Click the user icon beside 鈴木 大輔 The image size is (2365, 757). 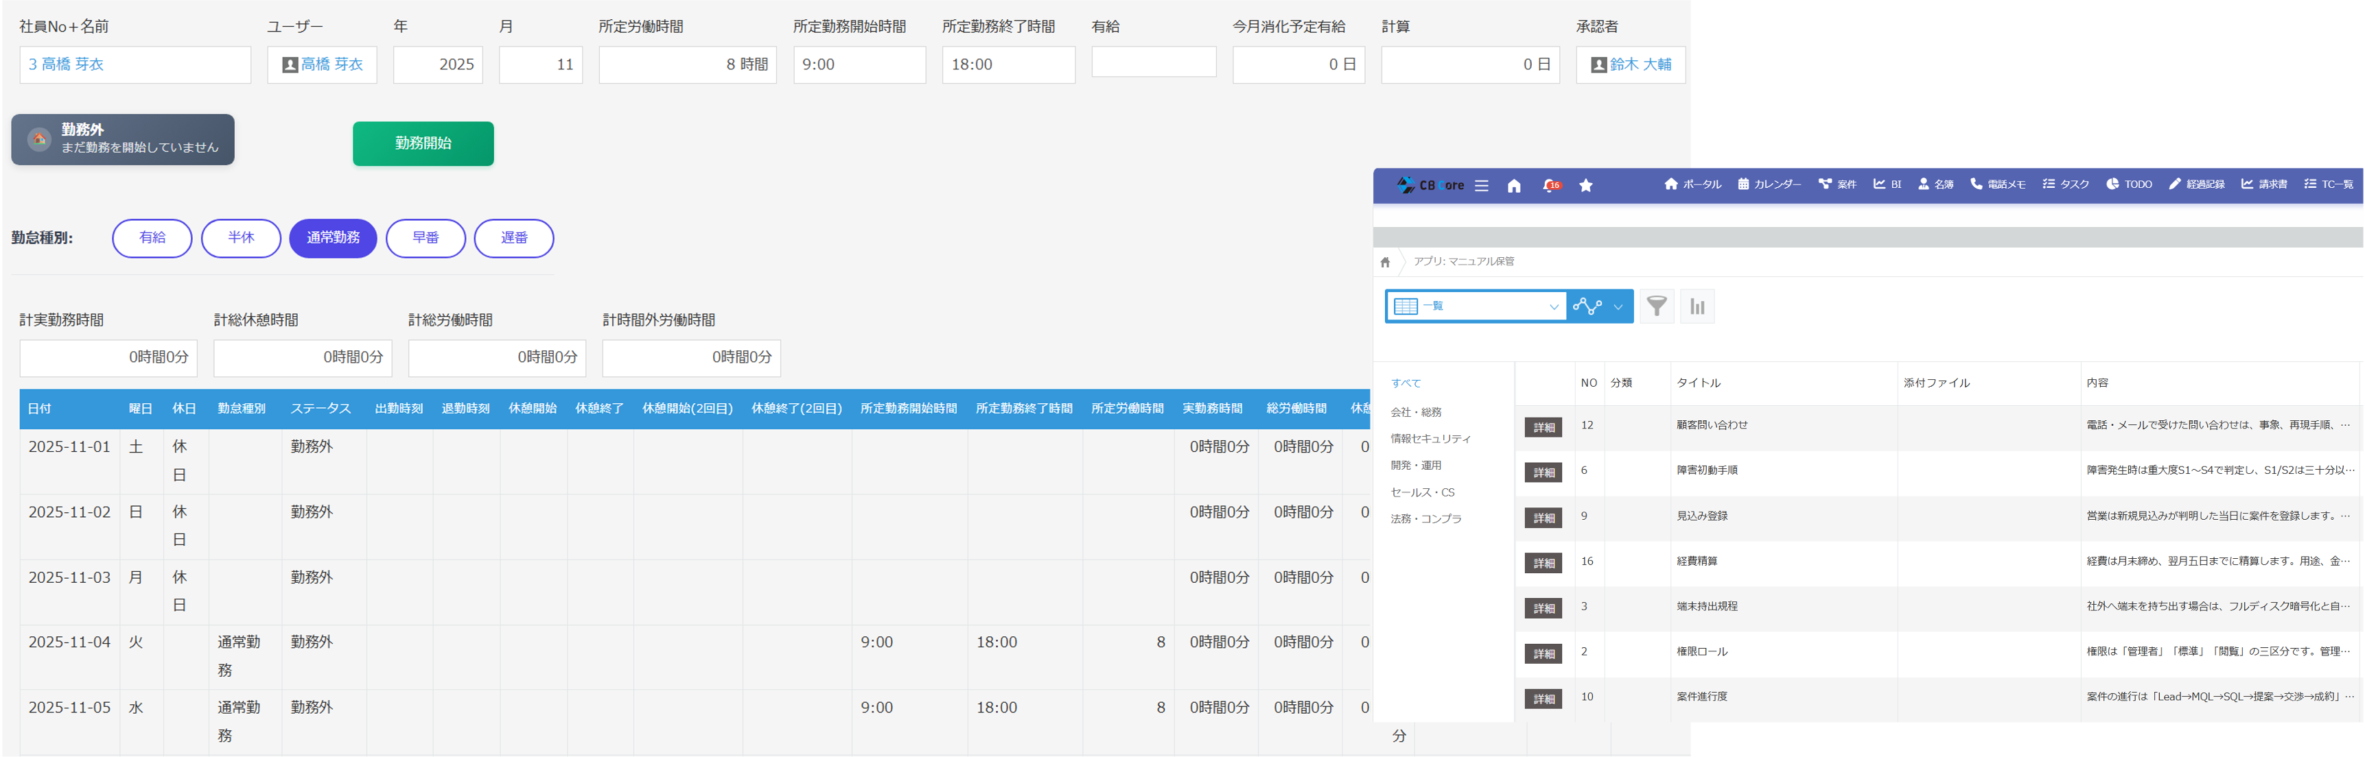(x=1598, y=65)
